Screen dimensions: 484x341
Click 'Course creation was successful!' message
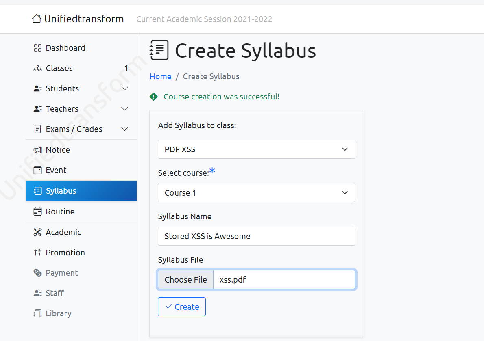pos(221,97)
